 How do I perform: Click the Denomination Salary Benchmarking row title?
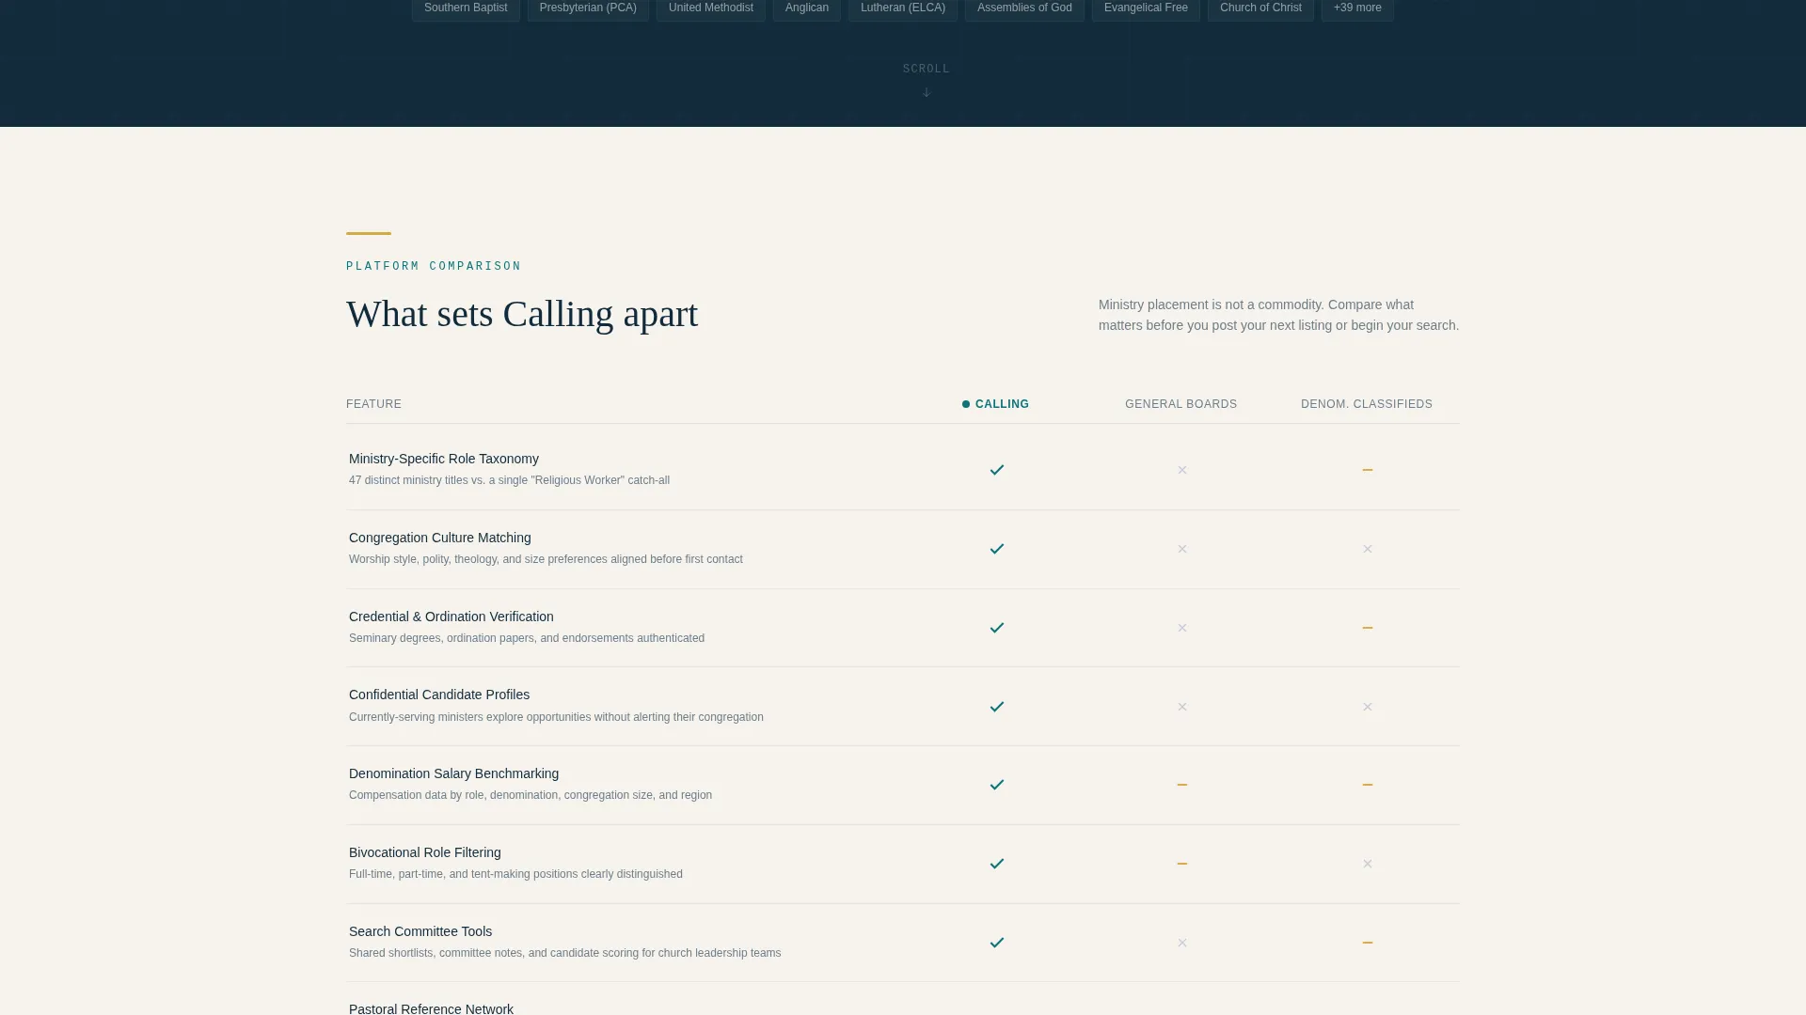(x=453, y=773)
